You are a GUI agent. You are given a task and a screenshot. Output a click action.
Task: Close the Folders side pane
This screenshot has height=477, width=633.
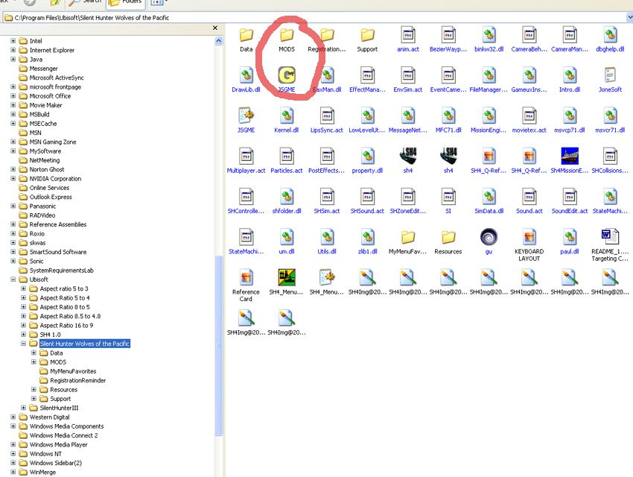(215, 28)
